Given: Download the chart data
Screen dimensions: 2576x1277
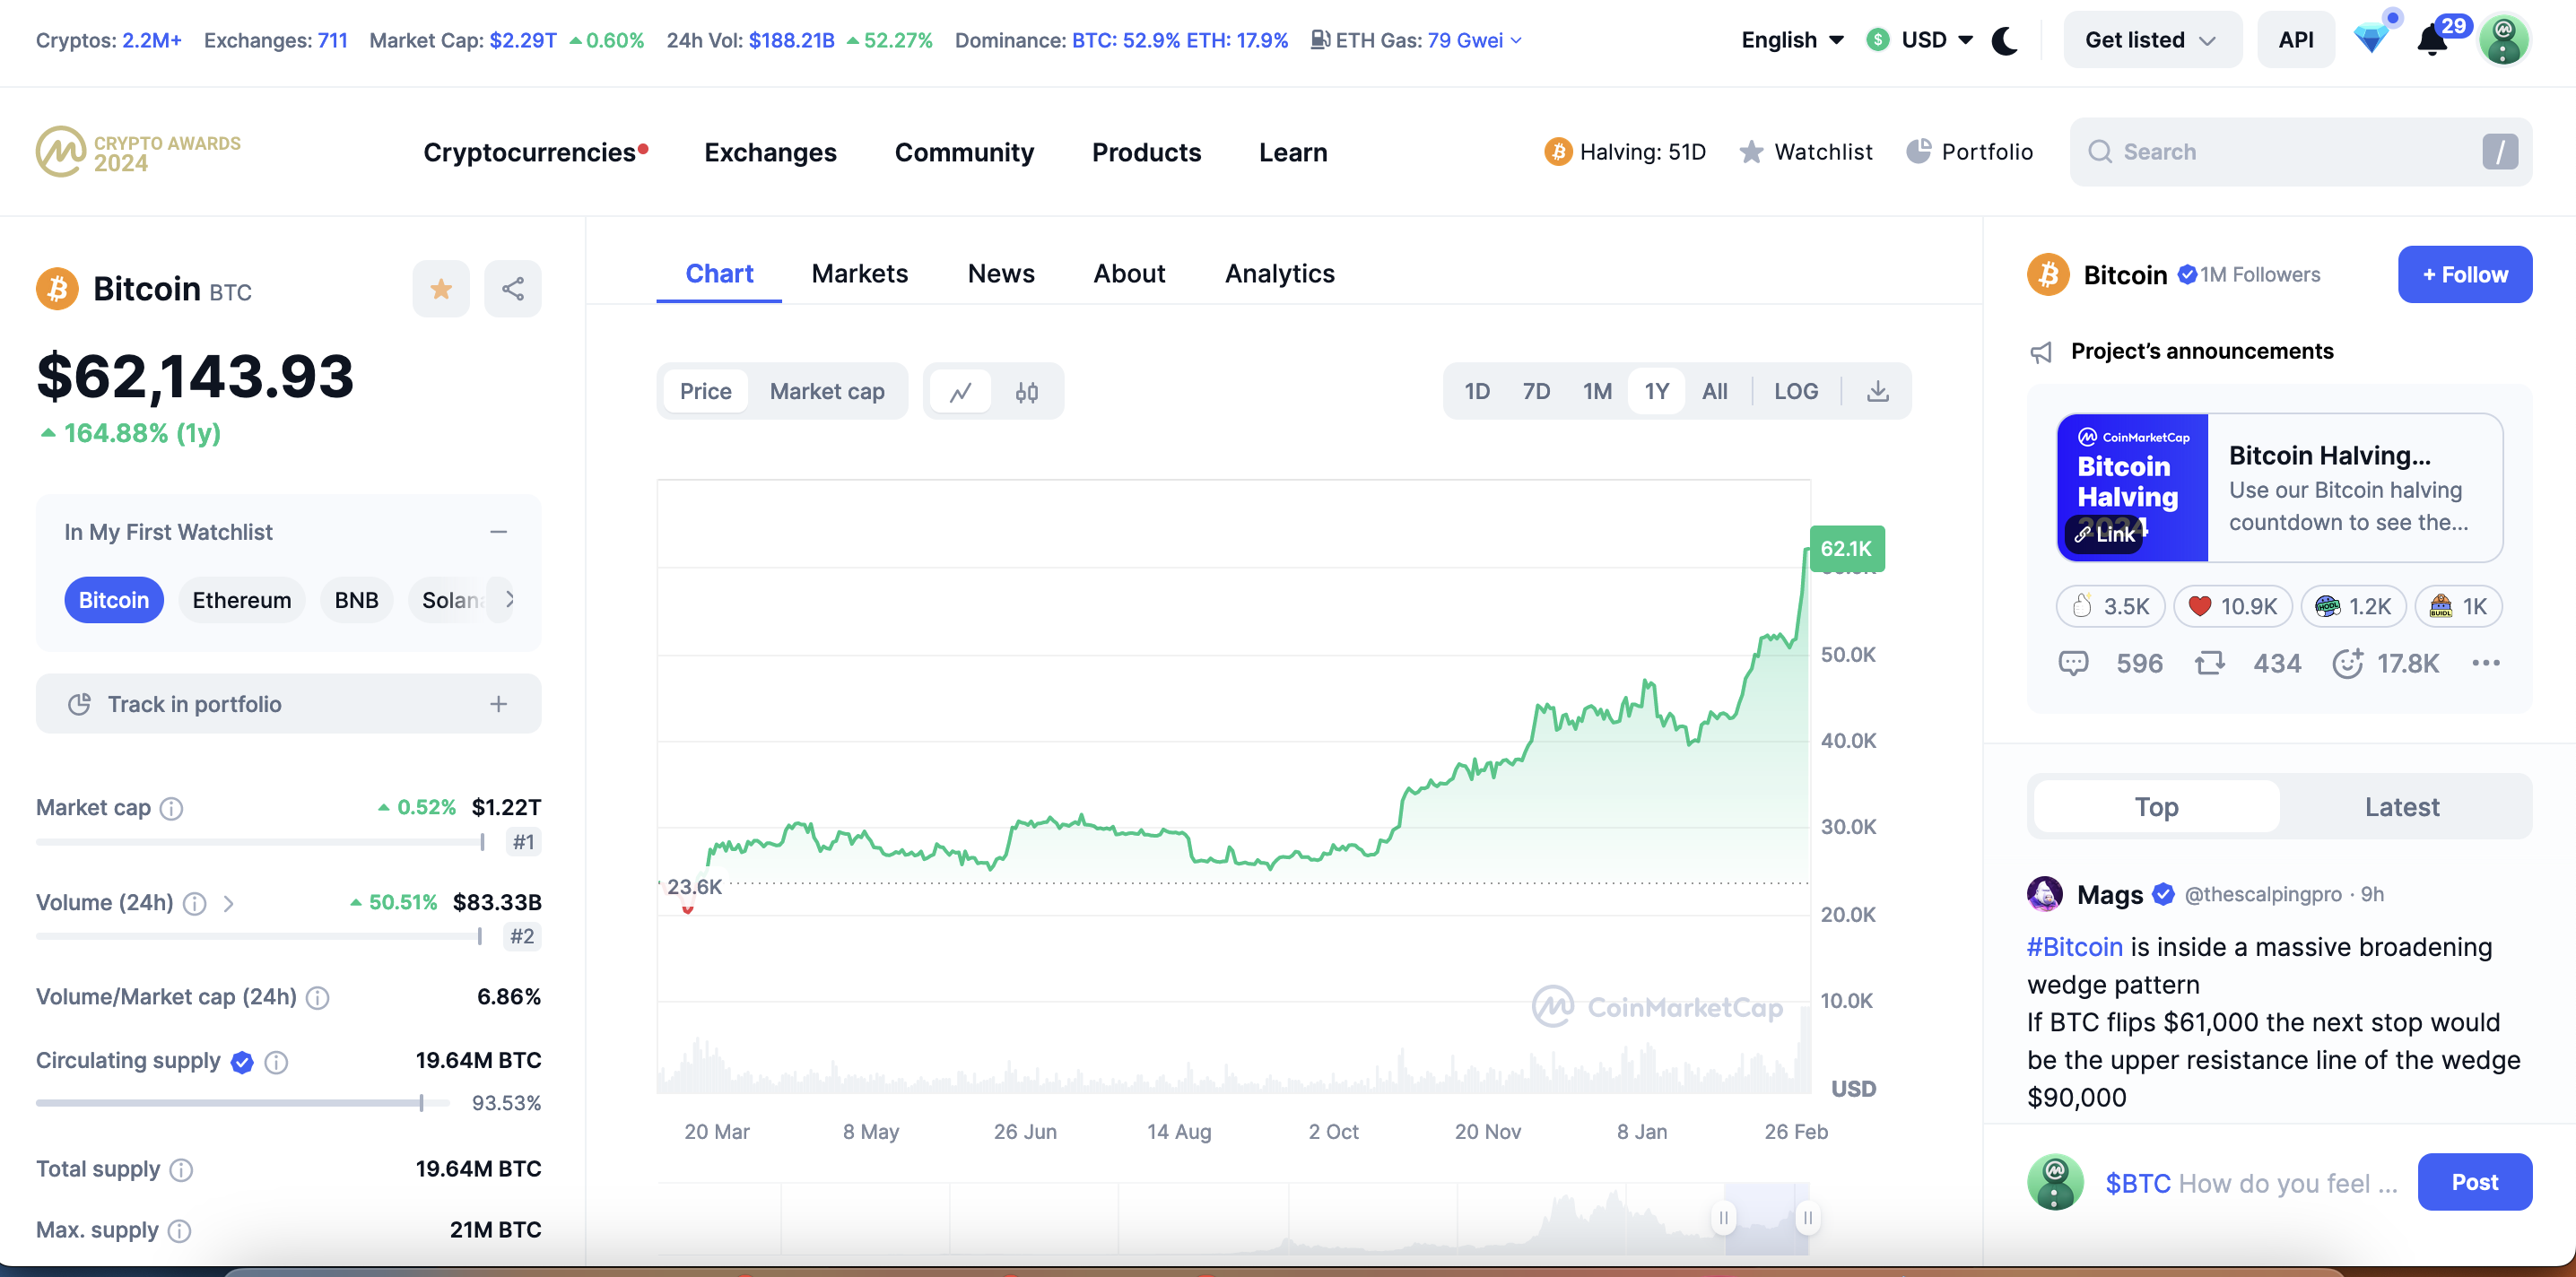Looking at the screenshot, I should pyautogui.click(x=1877, y=391).
